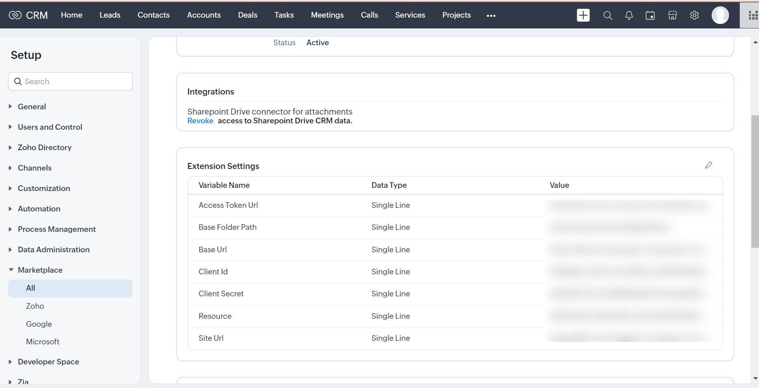Screen dimensions: 759x388
Task: Open the Meetings module tab
Action: (x=327, y=15)
